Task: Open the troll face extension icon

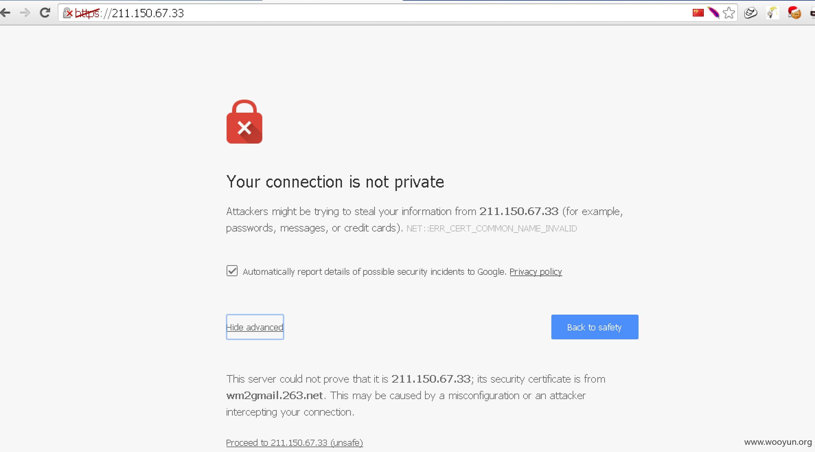Action: tap(750, 13)
